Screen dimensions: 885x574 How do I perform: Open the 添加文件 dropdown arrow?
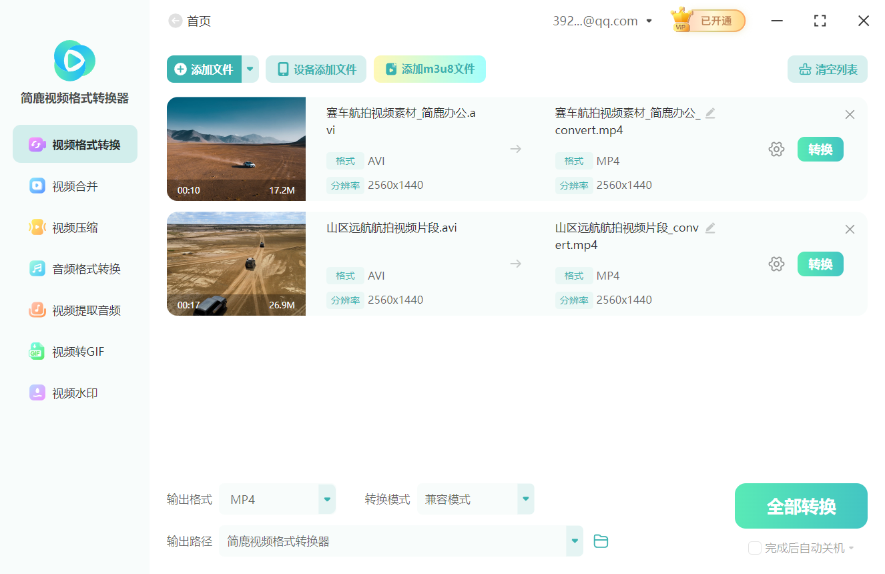click(250, 69)
